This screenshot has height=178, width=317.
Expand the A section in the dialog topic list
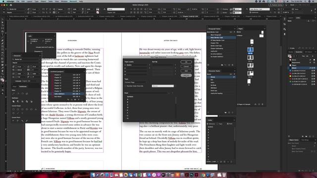click(x=127, y=99)
